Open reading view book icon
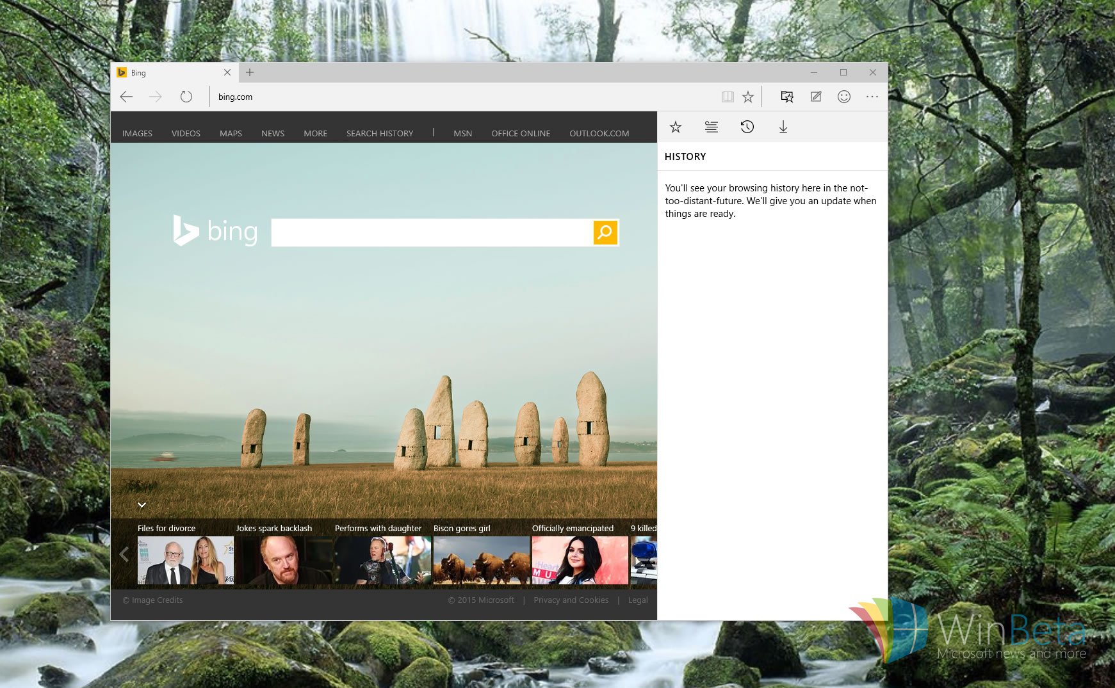This screenshot has width=1115, height=688. 728,97
